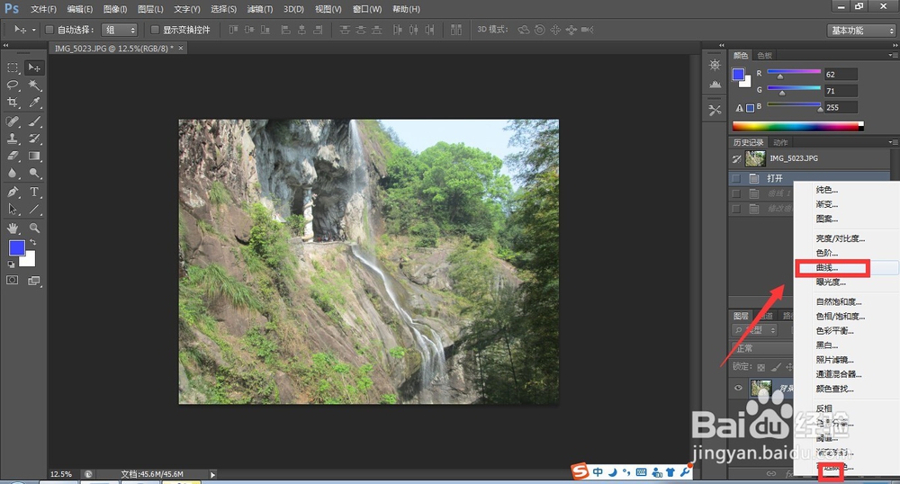Pick a color from the spectrum ramp

point(797,126)
